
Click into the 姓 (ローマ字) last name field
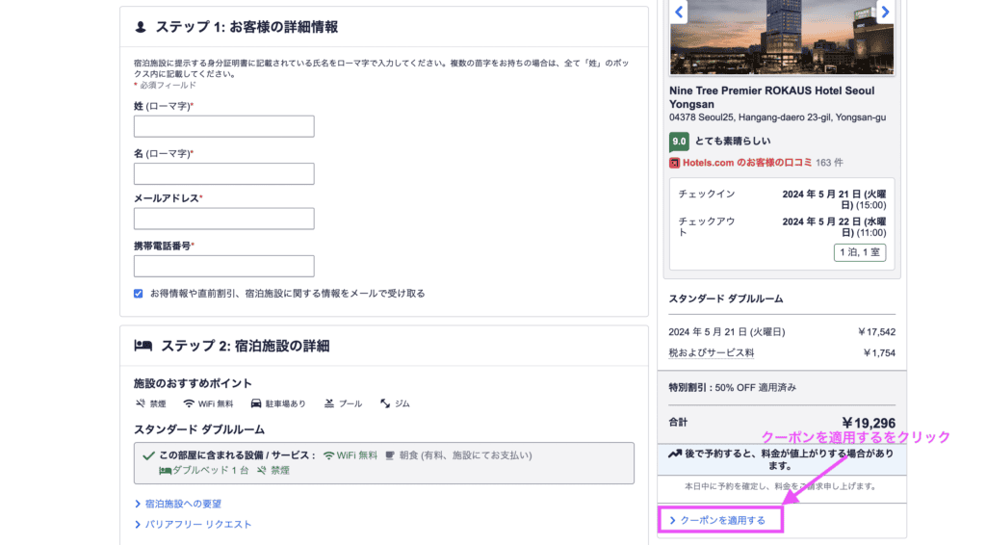(223, 126)
